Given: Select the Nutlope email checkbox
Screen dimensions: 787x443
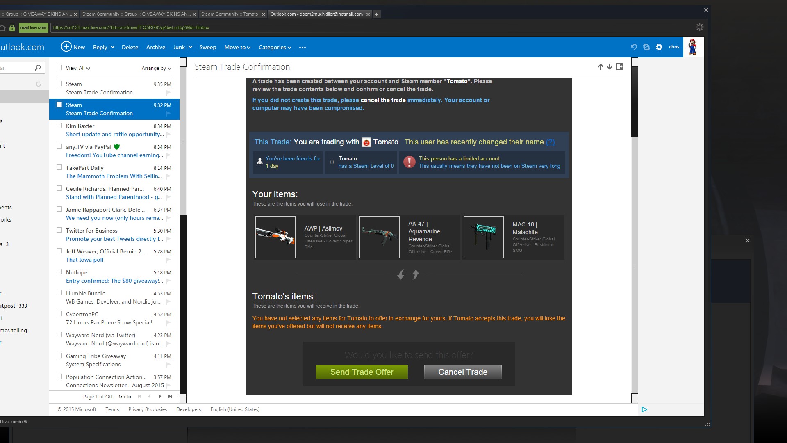Looking at the screenshot, I should click(59, 272).
